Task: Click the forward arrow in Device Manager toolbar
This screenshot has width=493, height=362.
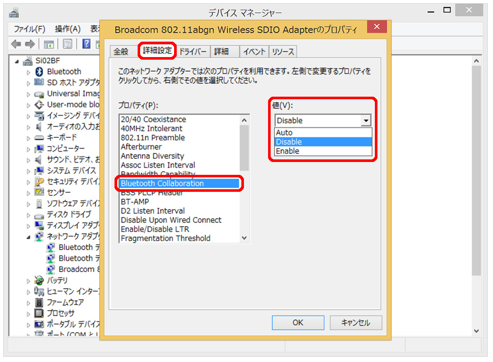Action: point(30,44)
